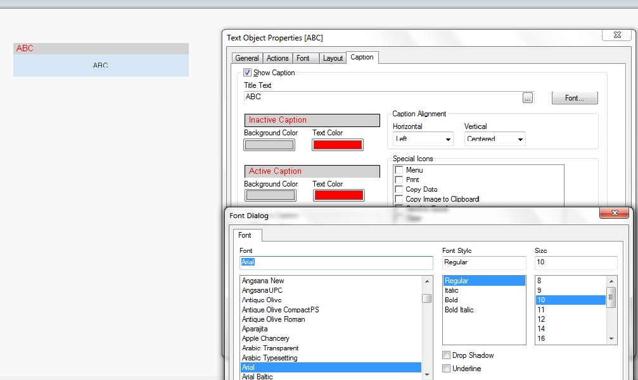Image resolution: width=638 pixels, height=380 pixels.
Task: Enable the Drop Shadow checkbox
Action: click(x=447, y=355)
